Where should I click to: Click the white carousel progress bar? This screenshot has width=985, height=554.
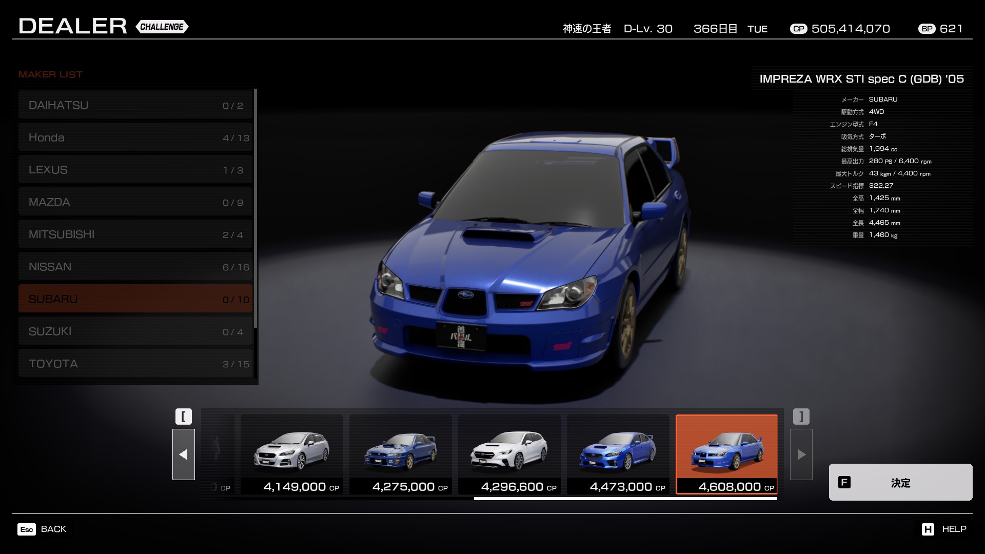[625, 498]
